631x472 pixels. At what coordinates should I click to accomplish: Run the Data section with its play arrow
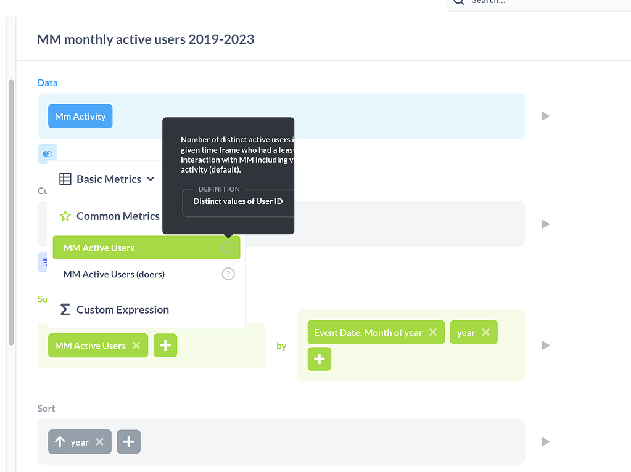pos(545,115)
